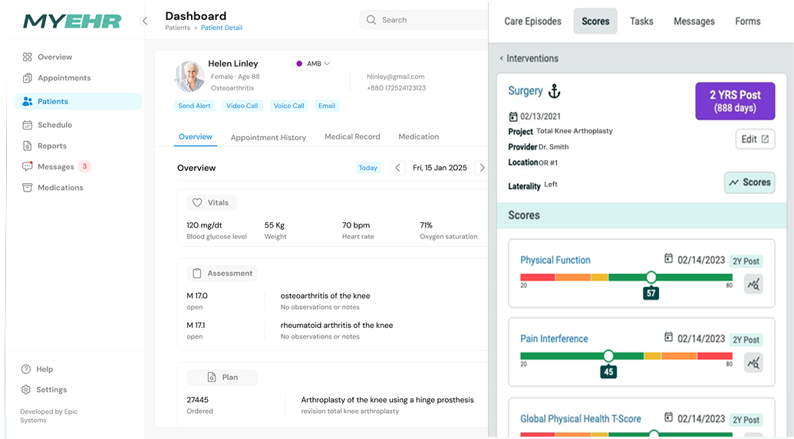Image resolution: width=794 pixels, height=439 pixels.
Task: Select the patient Overview tab
Action: point(196,137)
